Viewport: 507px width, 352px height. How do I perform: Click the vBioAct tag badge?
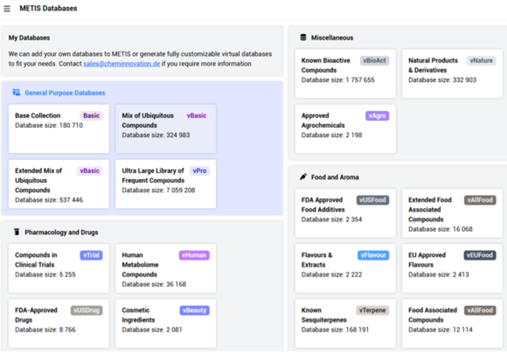[x=374, y=61]
